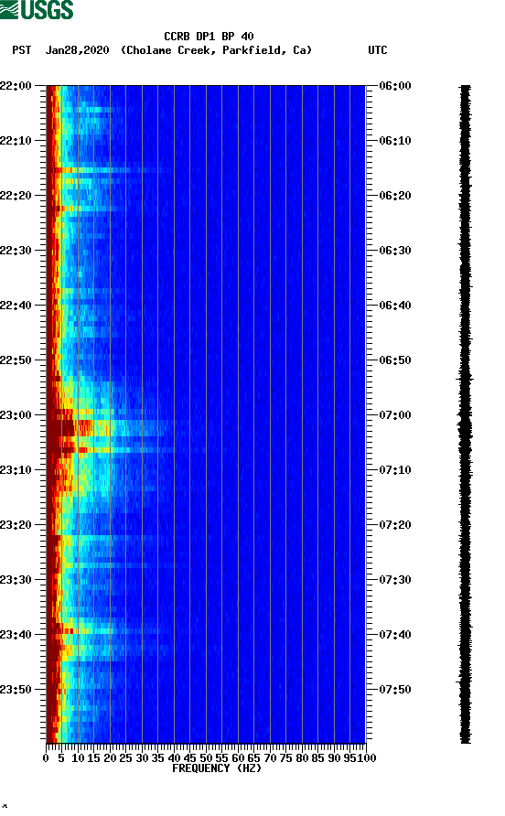
Task: Click the '07:30' UTC time label
Action: [x=395, y=580]
